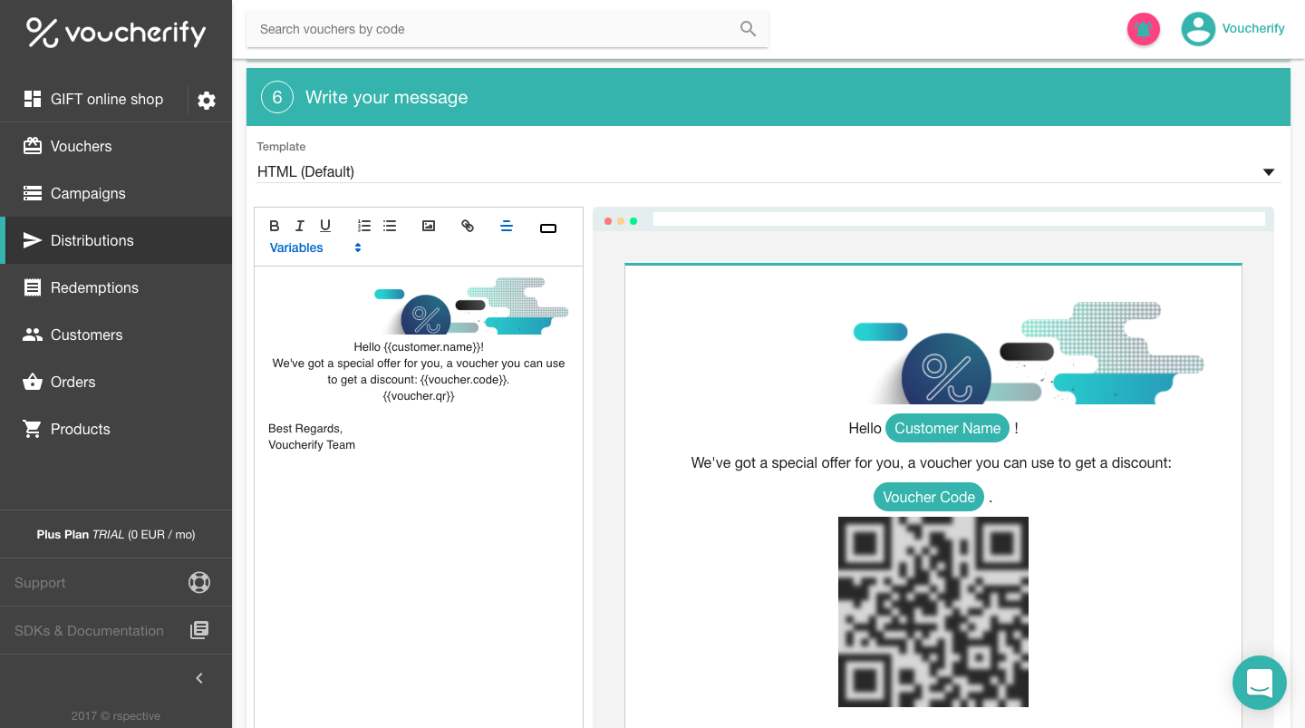Insert an image into the message
The height and width of the screenshot is (728, 1305).
pos(429,226)
